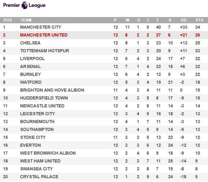Screen dimensions: 208x182
Task: Select the PTS column header
Action: pos(199,20)
